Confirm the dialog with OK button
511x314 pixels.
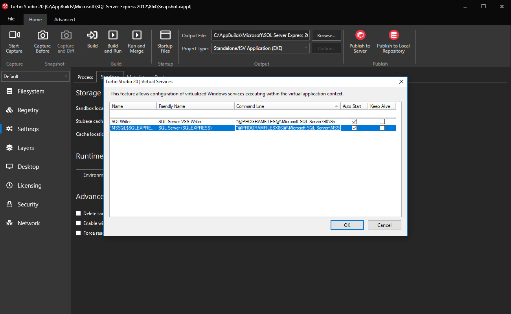click(347, 225)
